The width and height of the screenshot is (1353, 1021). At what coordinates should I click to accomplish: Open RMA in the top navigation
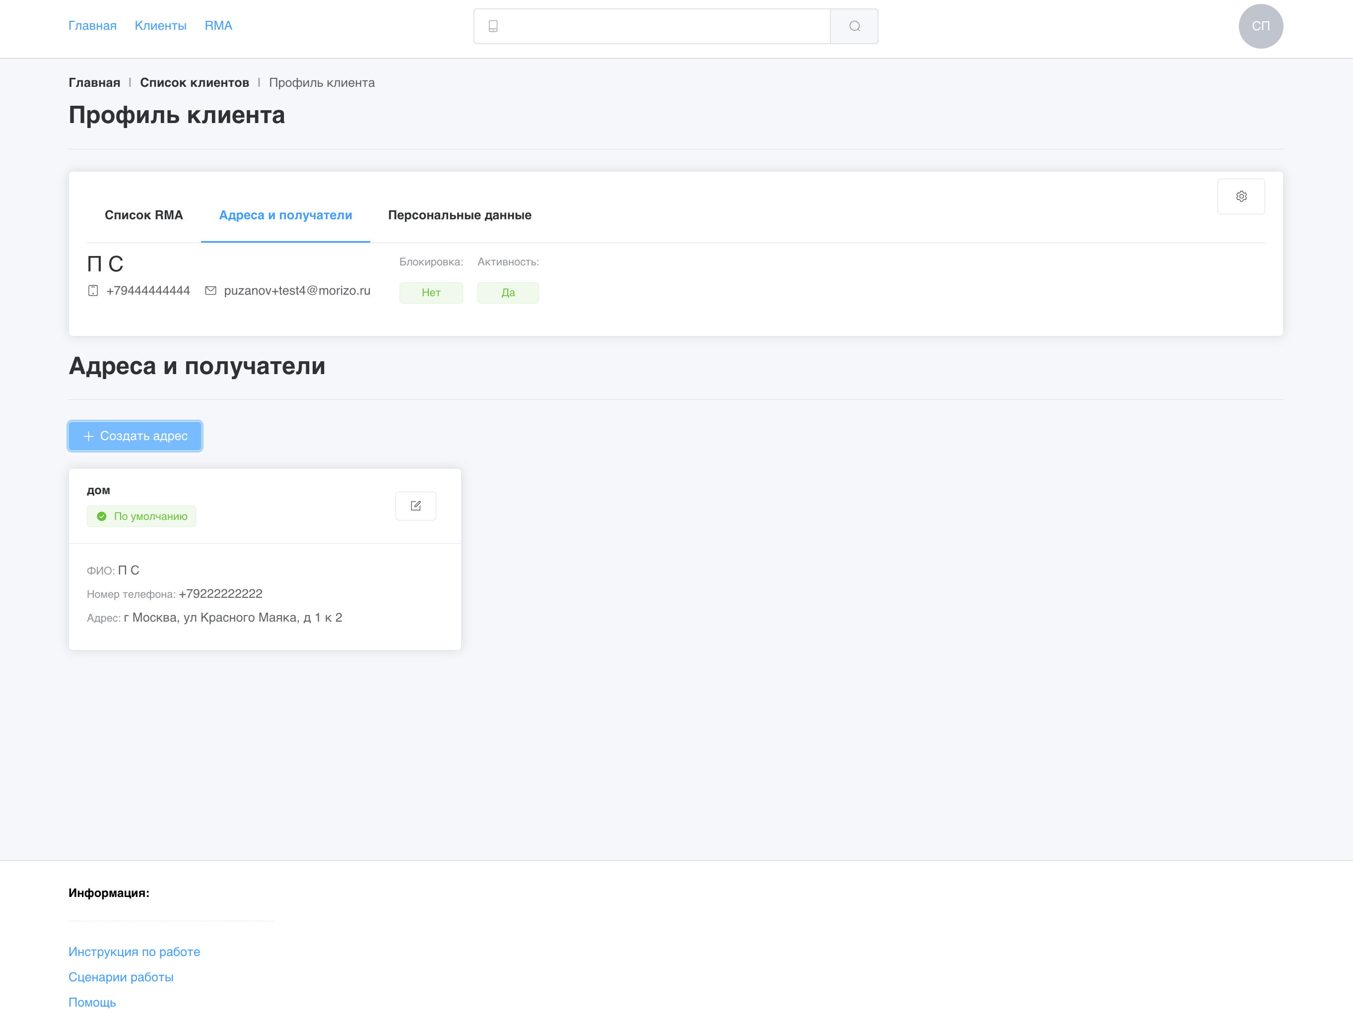(x=218, y=26)
